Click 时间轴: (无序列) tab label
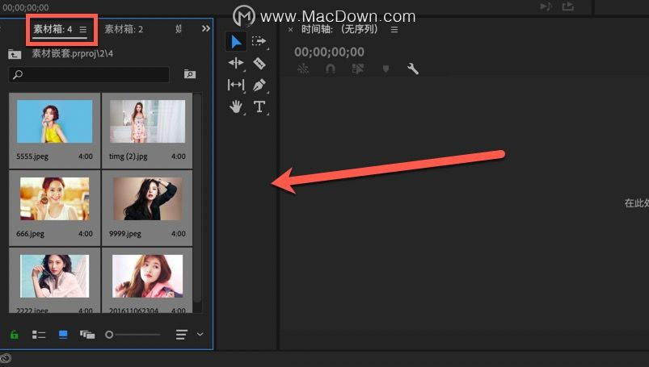 click(x=339, y=29)
